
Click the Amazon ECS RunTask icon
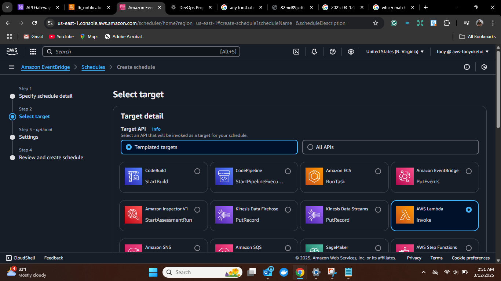(314, 176)
